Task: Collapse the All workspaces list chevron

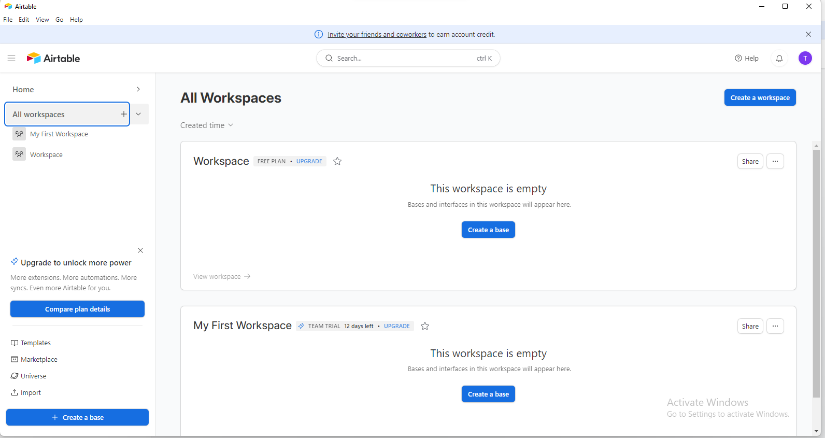Action: coord(138,114)
